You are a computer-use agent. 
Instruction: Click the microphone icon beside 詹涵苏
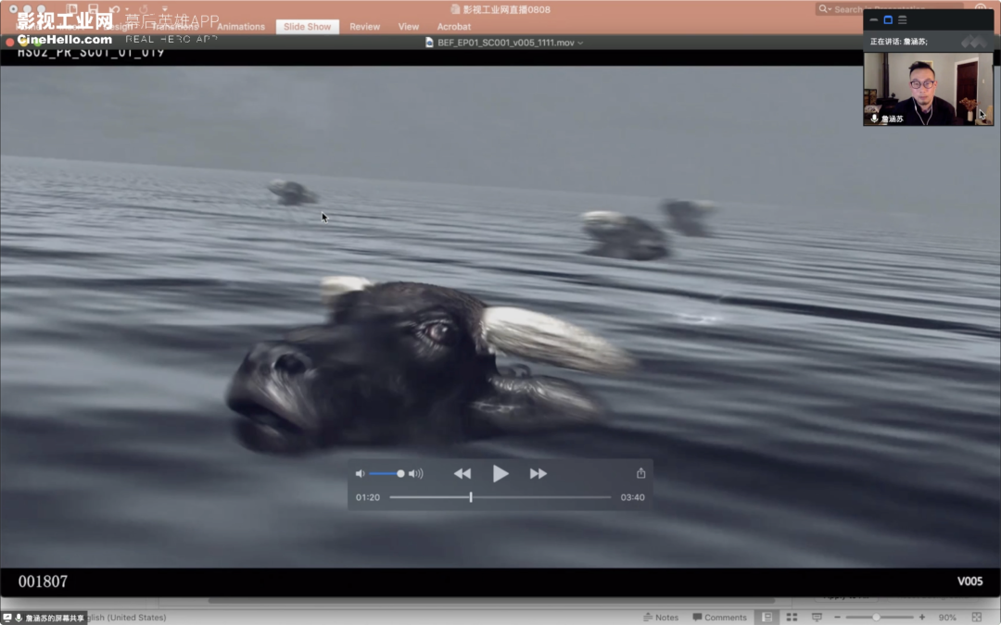pyautogui.click(x=874, y=119)
